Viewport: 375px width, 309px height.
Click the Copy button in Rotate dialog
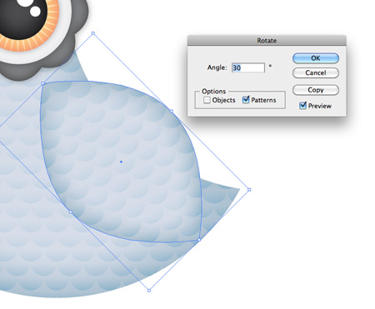tap(316, 90)
